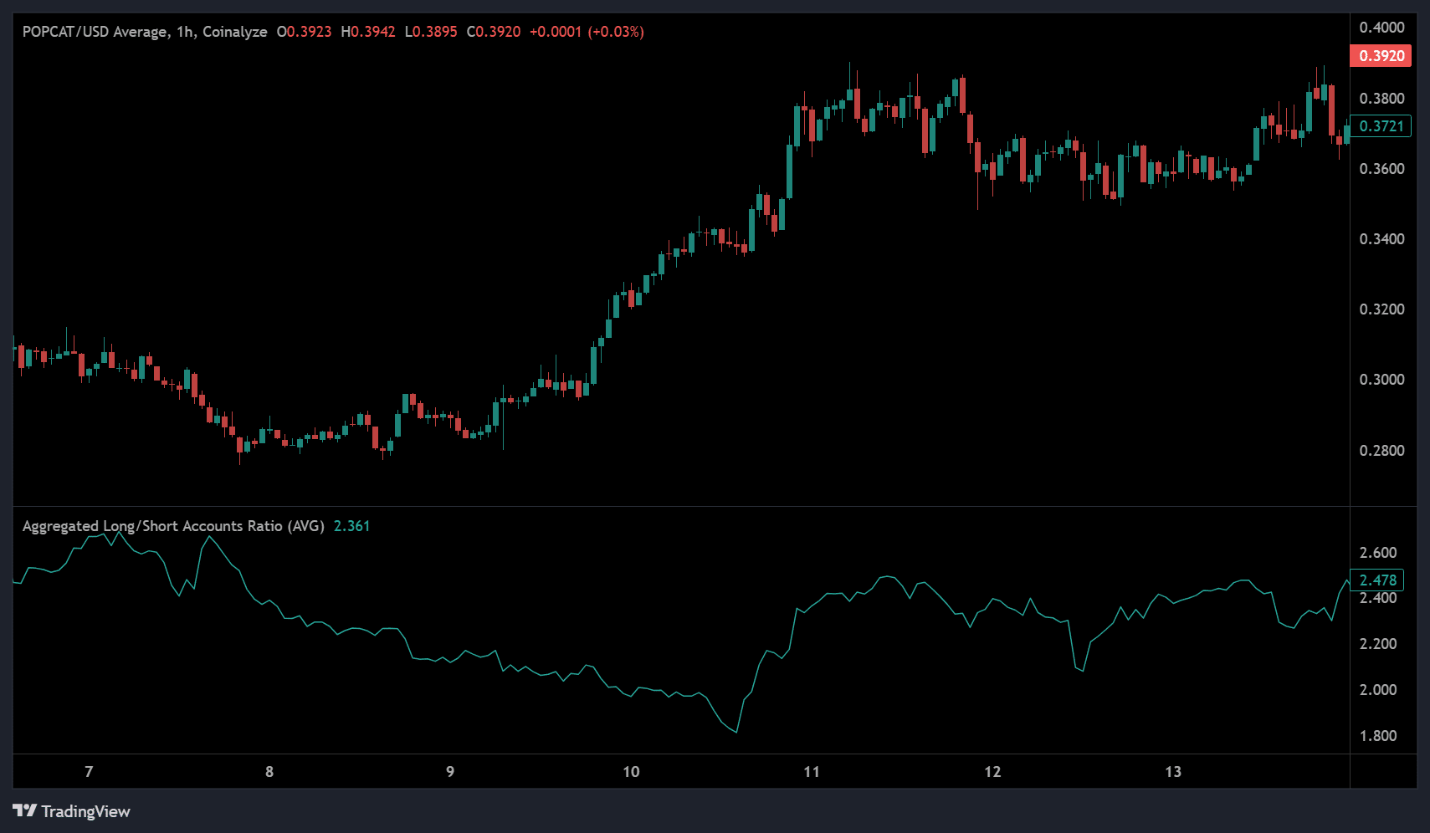Click the 1h timeframe label
This screenshot has width=1430, height=833.
pyautogui.click(x=185, y=32)
